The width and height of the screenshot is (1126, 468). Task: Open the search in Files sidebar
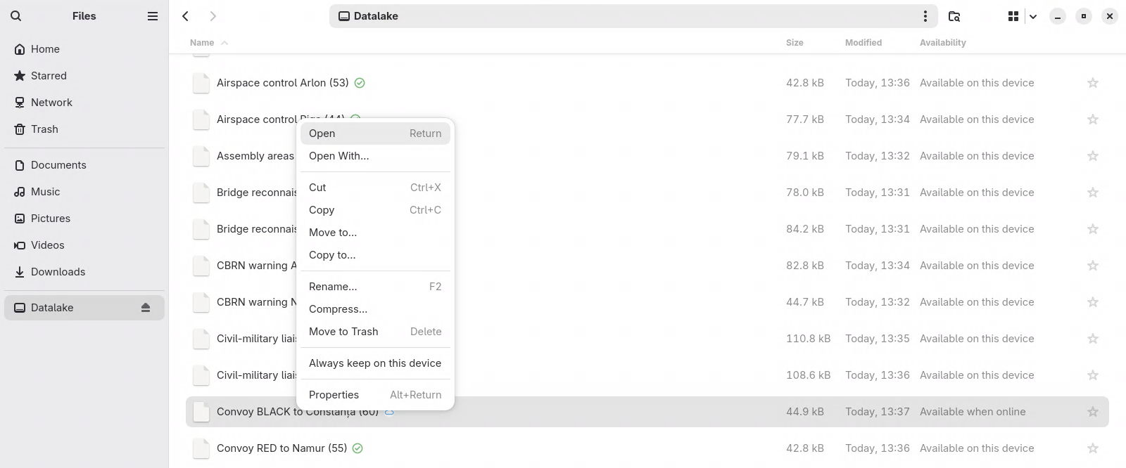tap(16, 16)
